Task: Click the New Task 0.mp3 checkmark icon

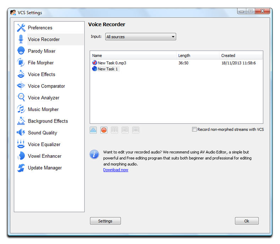Action: coord(94,63)
